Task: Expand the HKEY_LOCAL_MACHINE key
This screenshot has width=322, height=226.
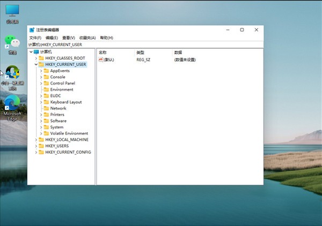Action: 36,140
